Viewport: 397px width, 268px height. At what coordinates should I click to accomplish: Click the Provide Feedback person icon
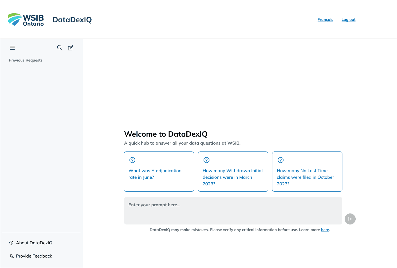[12, 256]
